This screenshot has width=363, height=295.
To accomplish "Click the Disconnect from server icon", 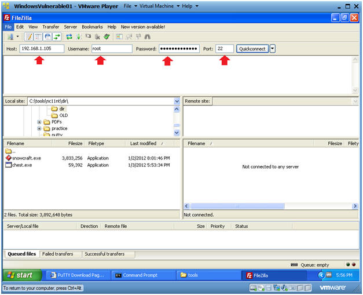I will [x=97, y=37].
